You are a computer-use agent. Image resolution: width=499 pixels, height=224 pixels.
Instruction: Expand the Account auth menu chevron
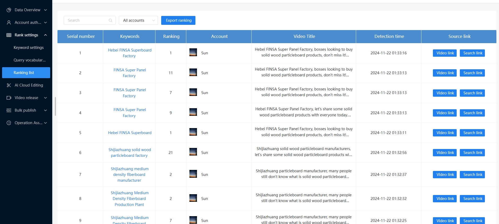tap(45, 22)
